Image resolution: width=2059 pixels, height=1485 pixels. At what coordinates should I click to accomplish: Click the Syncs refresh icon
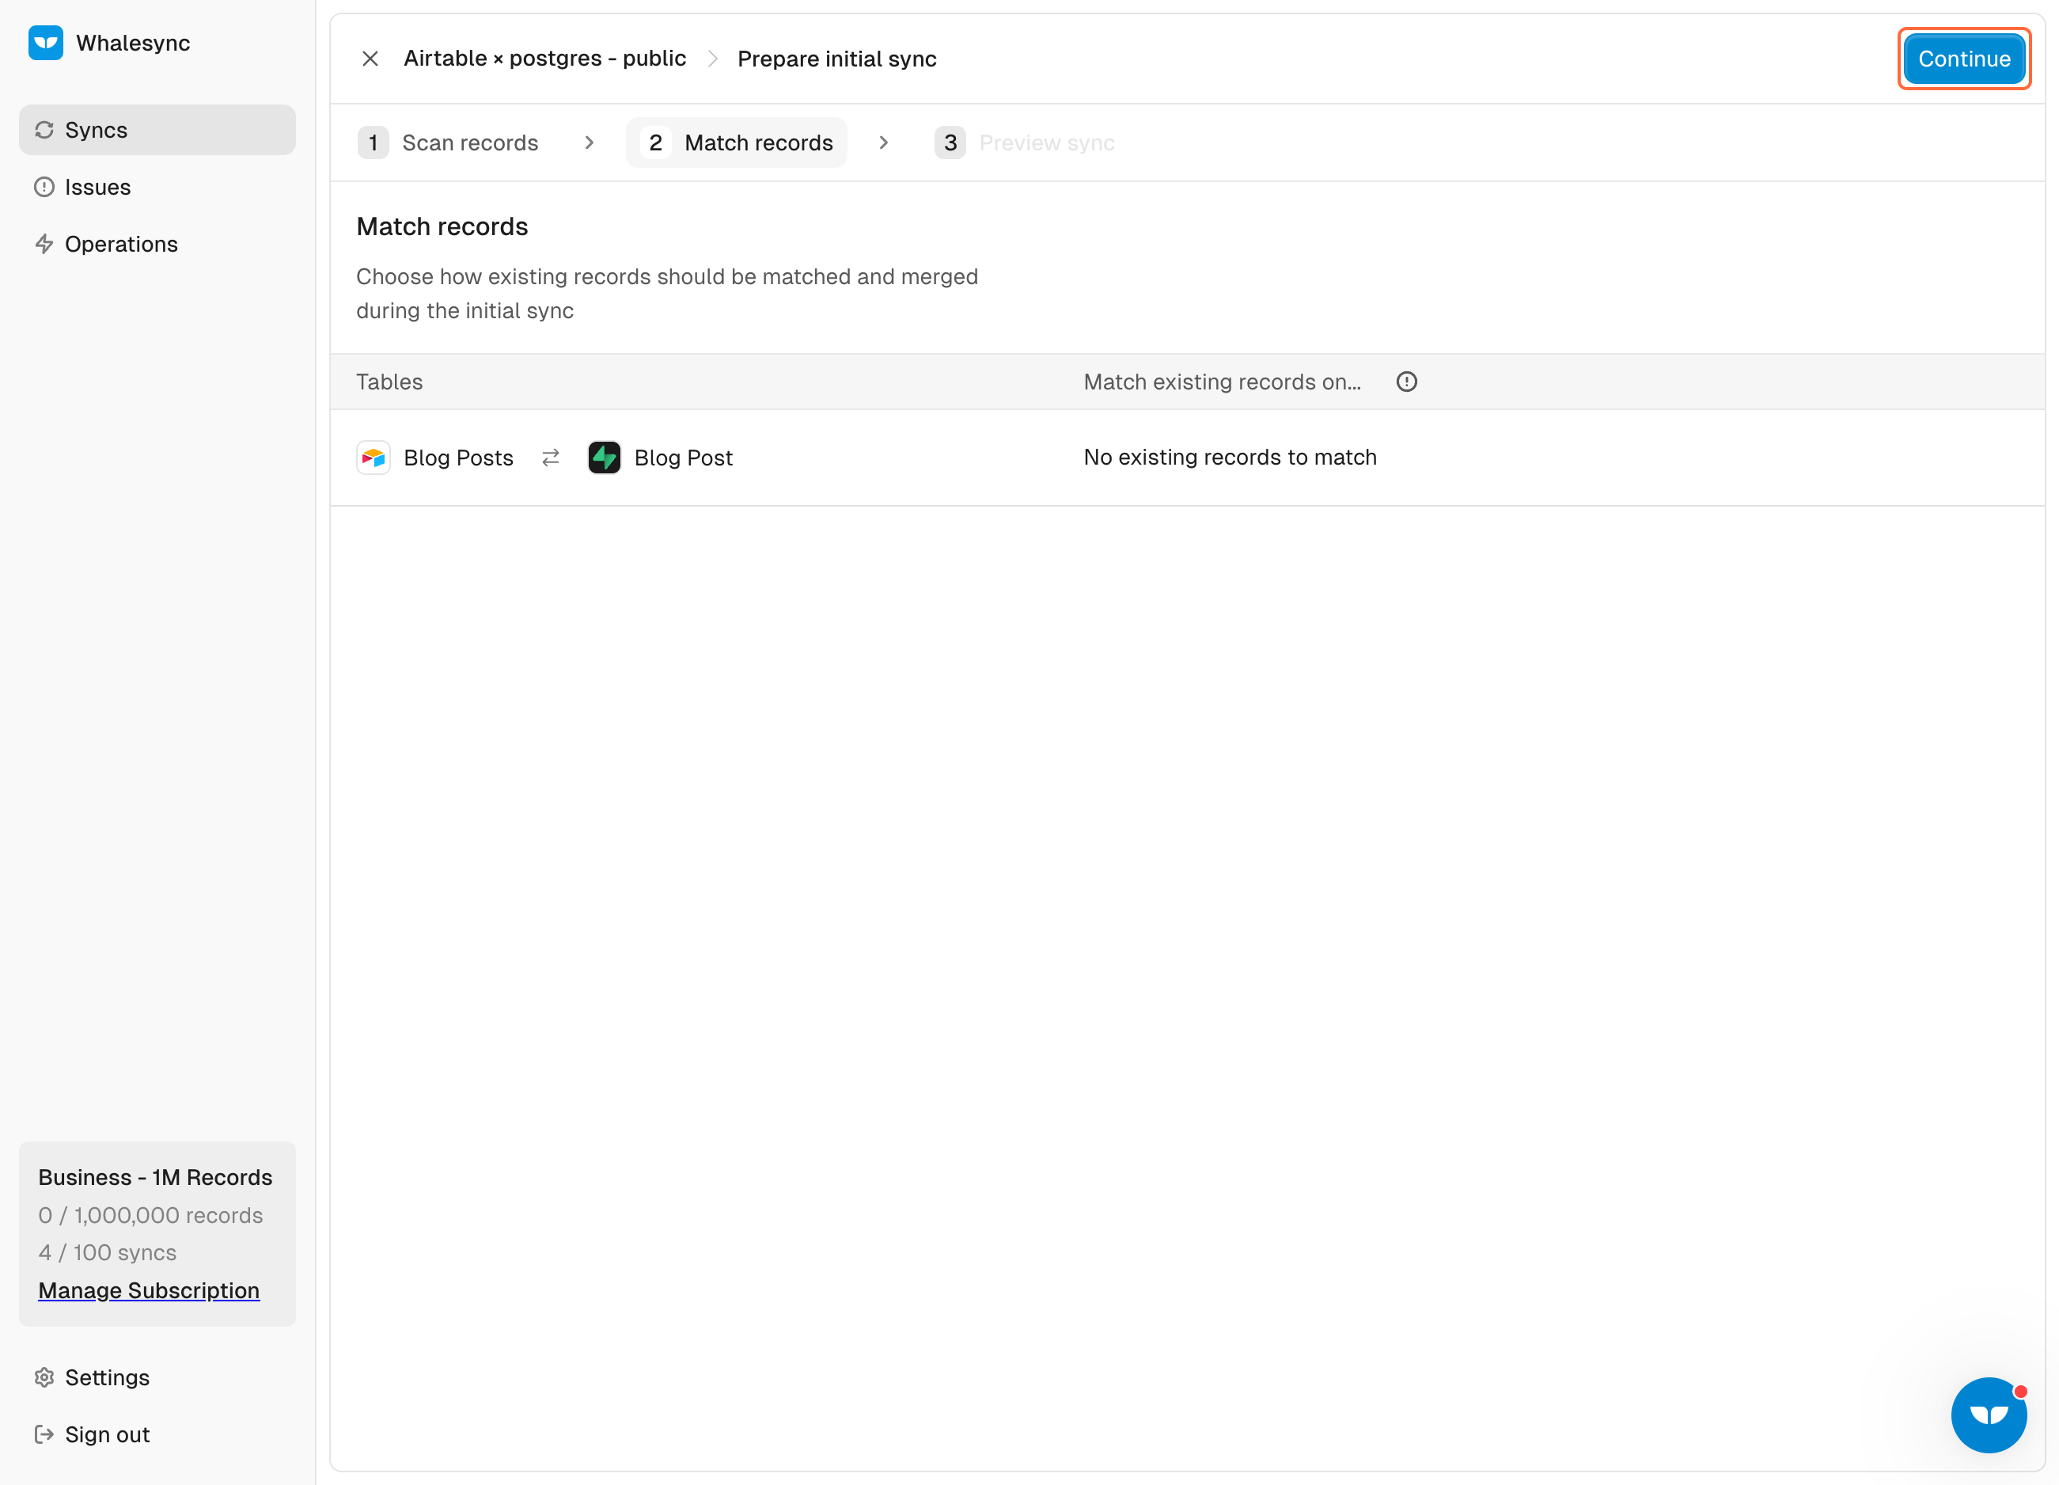(x=44, y=130)
